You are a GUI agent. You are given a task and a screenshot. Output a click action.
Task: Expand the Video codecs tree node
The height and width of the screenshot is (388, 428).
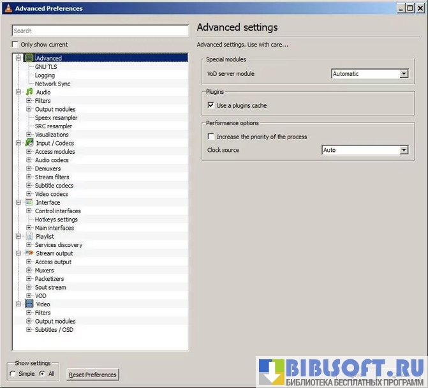pyautogui.click(x=29, y=194)
